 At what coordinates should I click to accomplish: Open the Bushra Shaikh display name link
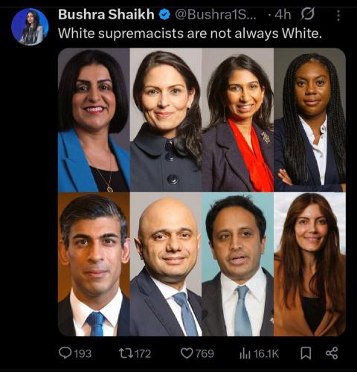pyautogui.click(x=106, y=14)
